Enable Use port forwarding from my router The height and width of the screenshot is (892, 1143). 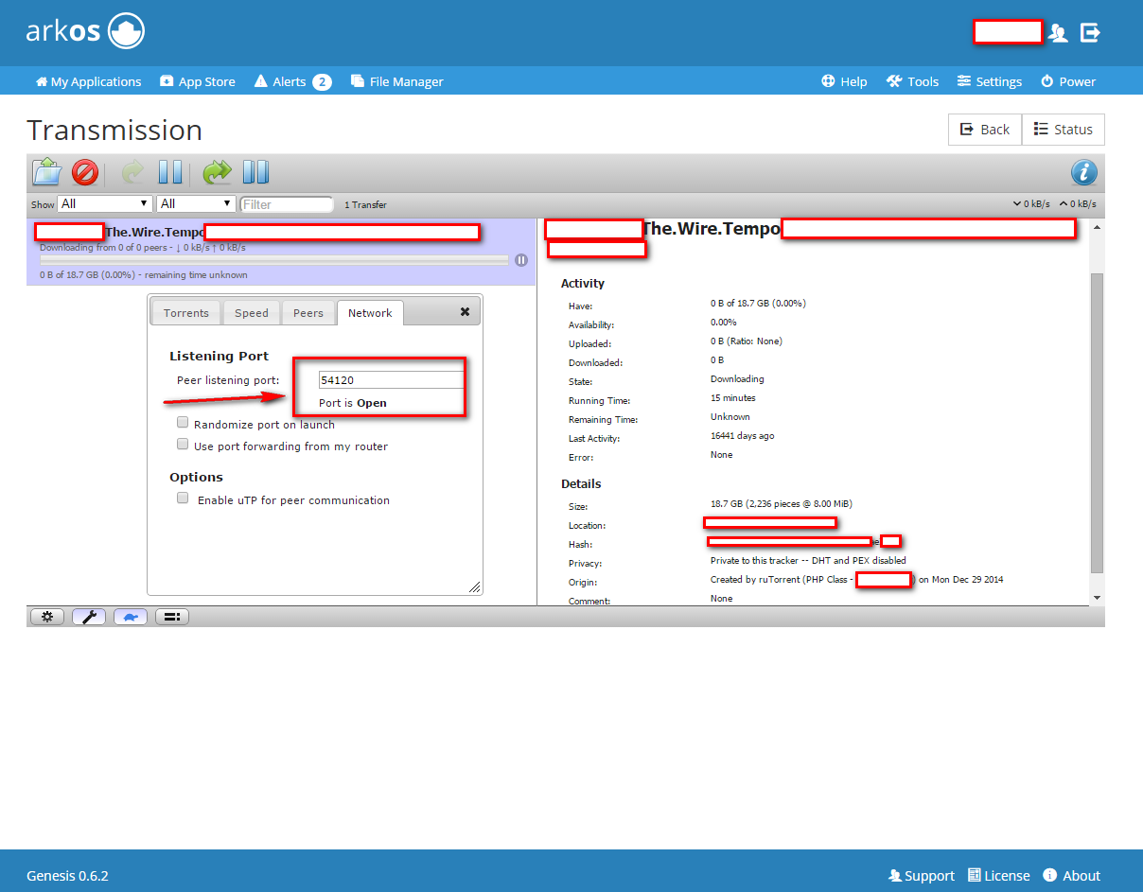pyautogui.click(x=183, y=444)
